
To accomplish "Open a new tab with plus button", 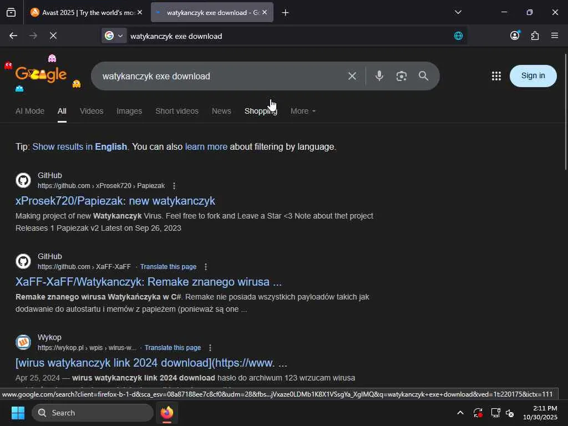I will (285, 13).
